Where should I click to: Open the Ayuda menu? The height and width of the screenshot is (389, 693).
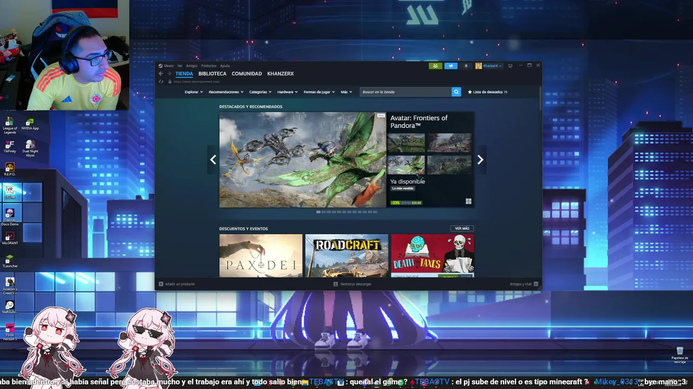(225, 66)
